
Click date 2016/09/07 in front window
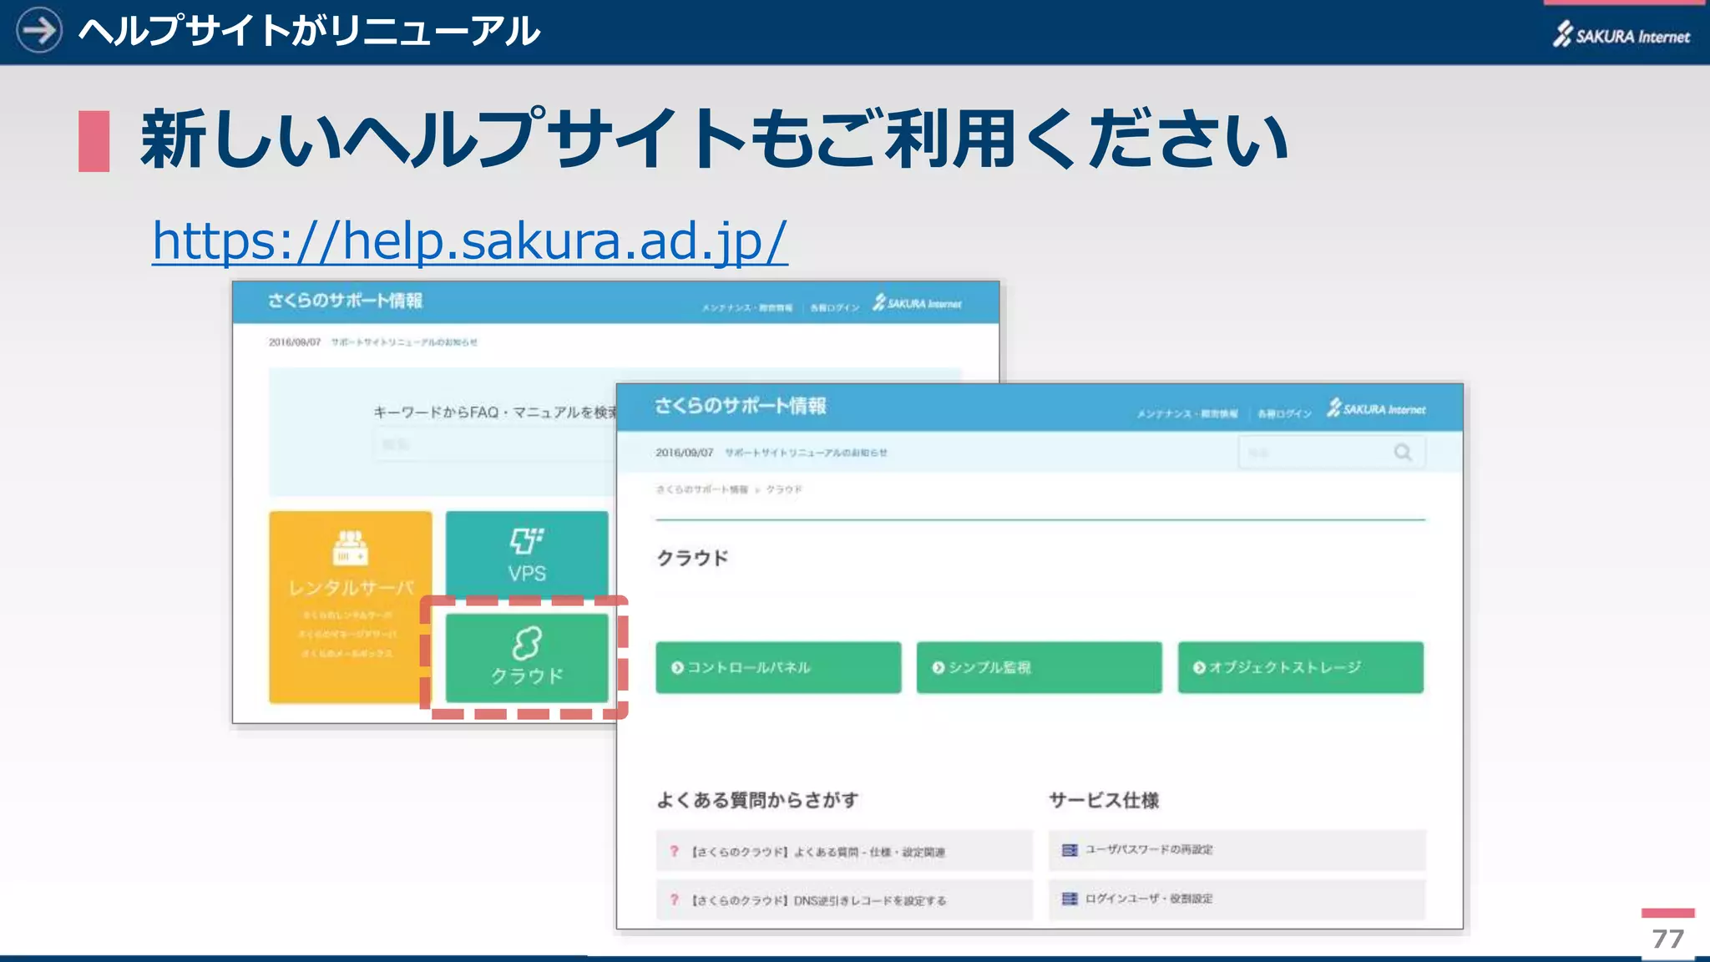(x=684, y=453)
